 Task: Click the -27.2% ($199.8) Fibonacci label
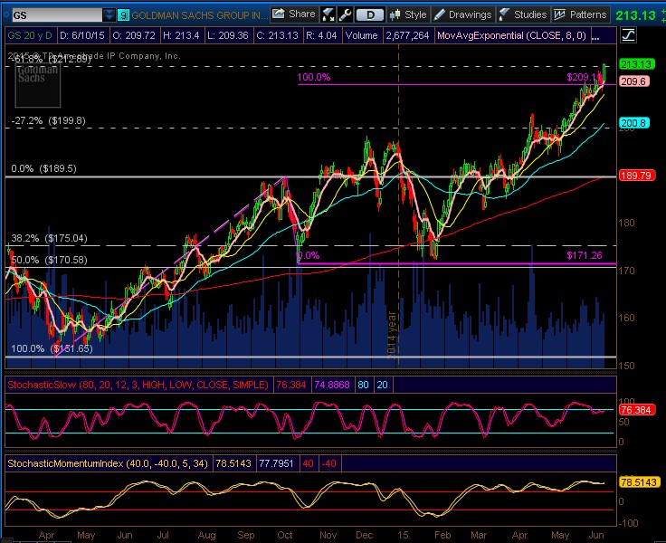pos(48,120)
